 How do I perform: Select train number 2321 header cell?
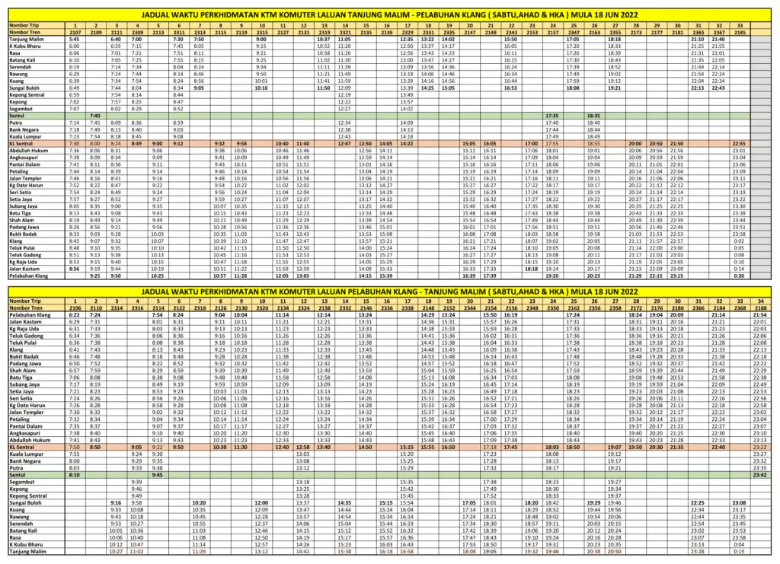345,32
